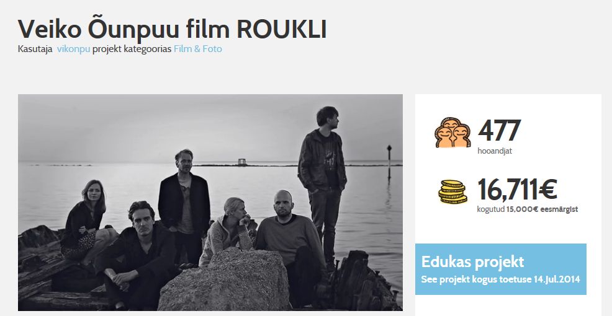Viewport: 612px width, 316px height.
Task: Click the gold coins stack icon
Action: 452,191
